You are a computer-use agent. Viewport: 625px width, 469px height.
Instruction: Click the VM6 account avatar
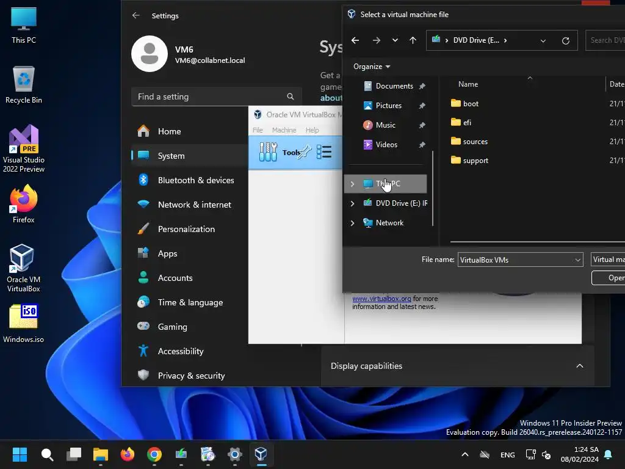150,54
